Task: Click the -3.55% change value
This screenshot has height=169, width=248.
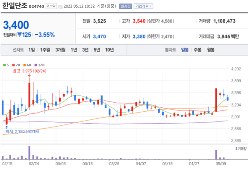Action: (45, 35)
